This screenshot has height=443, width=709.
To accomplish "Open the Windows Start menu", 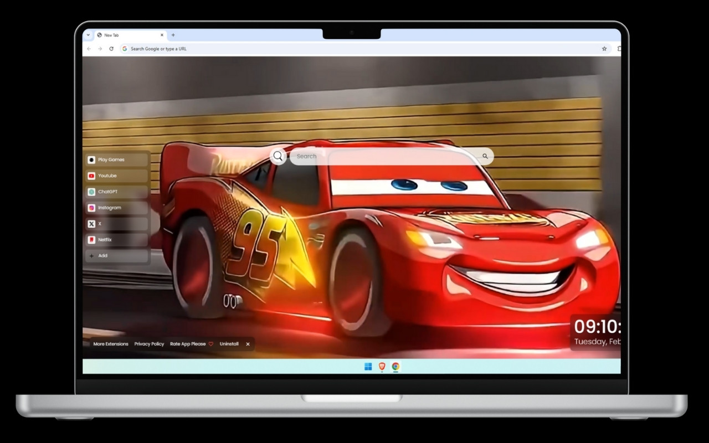I will pyautogui.click(x=367, y=367).
